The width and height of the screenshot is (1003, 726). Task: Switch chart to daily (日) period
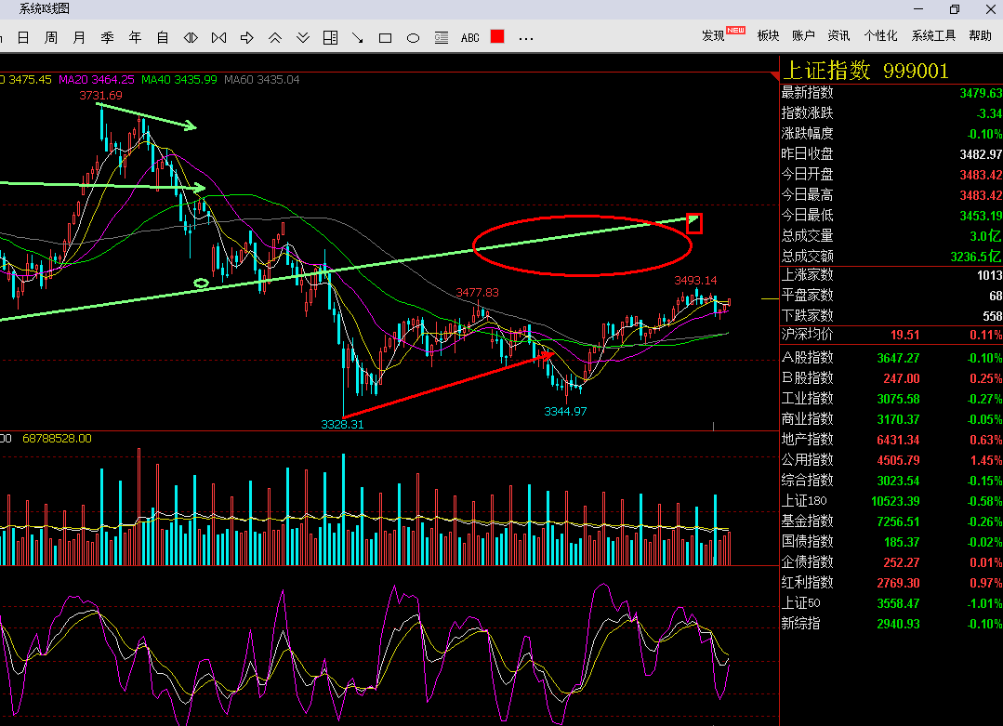(x=23, y=38)
